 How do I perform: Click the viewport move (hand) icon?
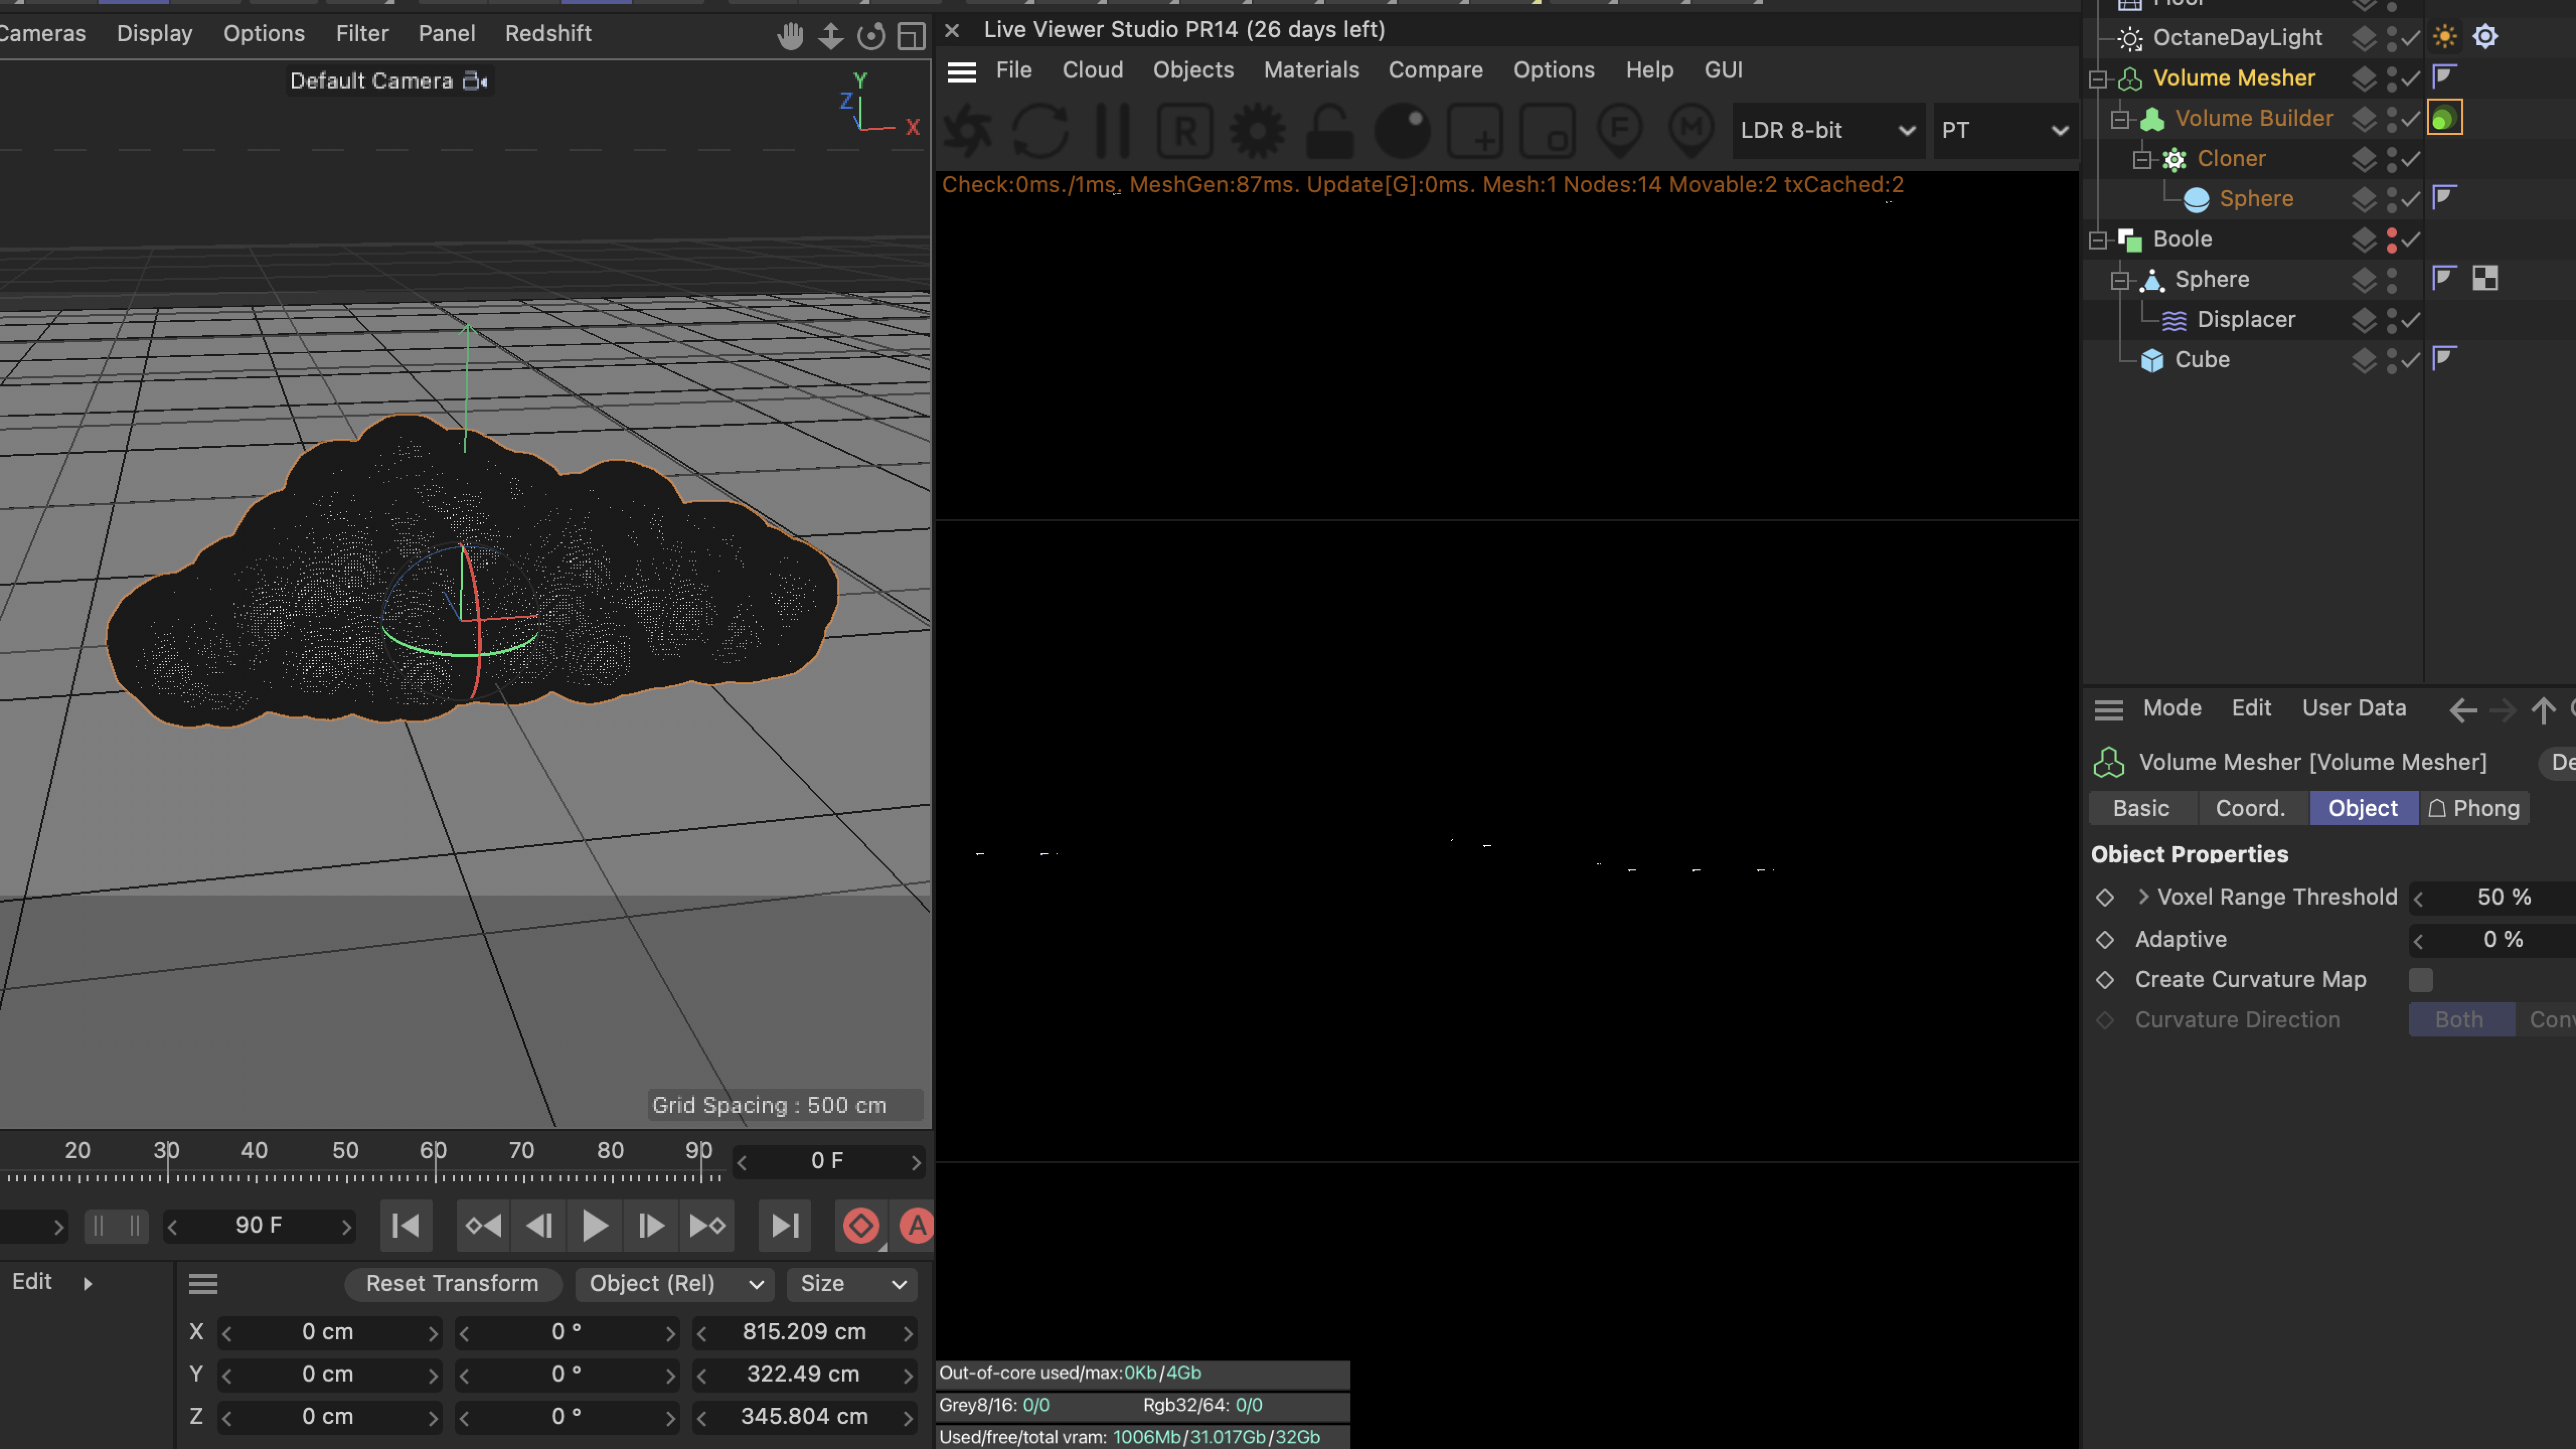point(790,36)
